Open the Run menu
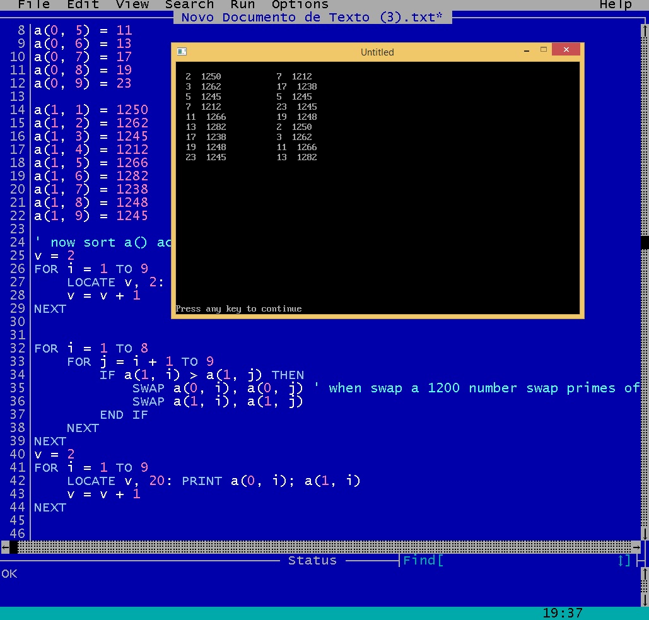Viewport: 649px width, 620px height. click(242, 5)
